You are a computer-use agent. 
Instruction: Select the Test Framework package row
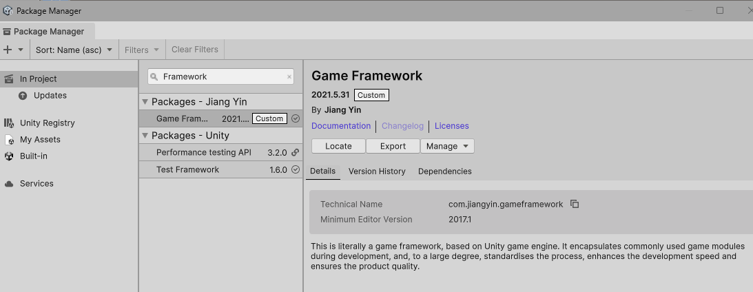221,169
